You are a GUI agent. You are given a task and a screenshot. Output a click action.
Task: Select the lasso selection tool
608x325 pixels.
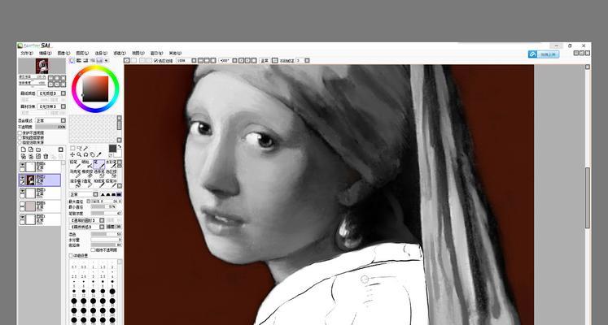pyautogui.click(x=79, y=148)
